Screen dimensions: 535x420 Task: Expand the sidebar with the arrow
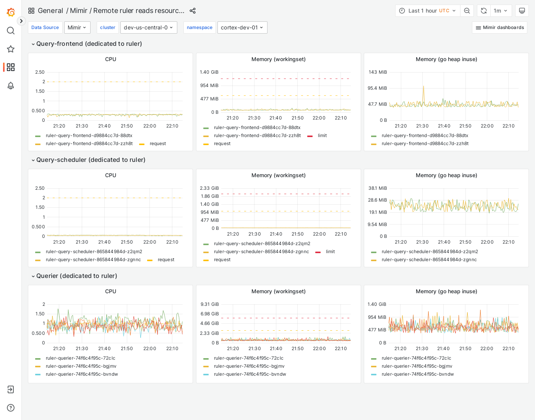(21, 21)
